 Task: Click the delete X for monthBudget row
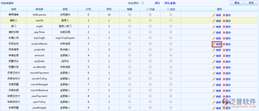224,85
